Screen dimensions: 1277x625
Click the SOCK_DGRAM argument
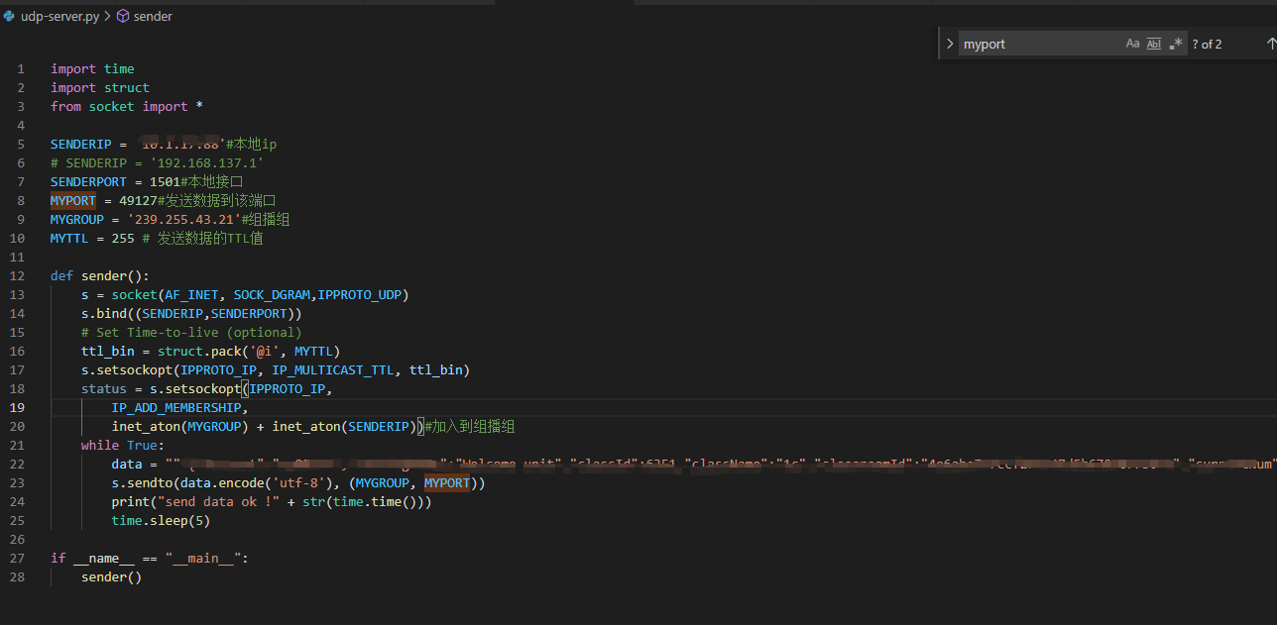click(272, 294)
